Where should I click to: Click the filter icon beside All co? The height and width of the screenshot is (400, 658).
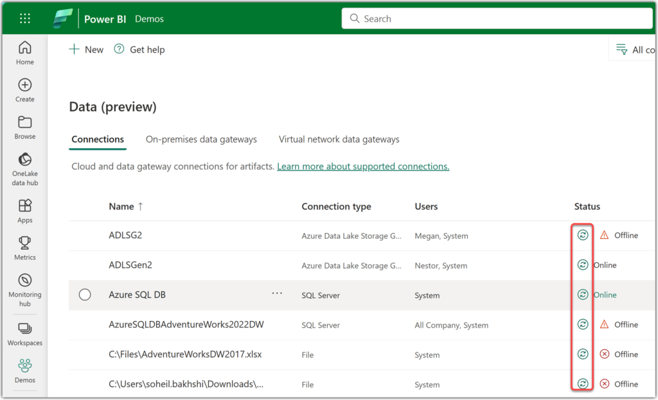pyautogui.click(x=621, y=49)
